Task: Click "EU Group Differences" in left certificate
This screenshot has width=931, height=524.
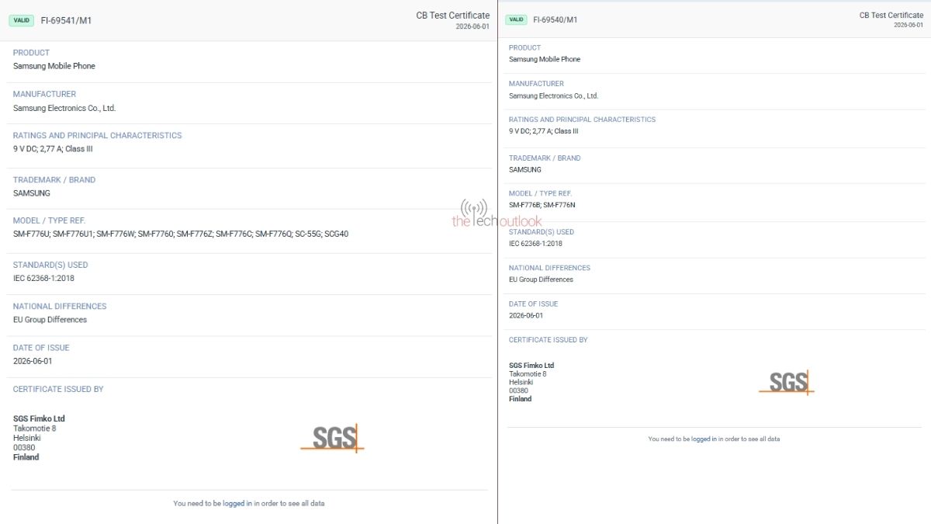Action: point(50,320)
